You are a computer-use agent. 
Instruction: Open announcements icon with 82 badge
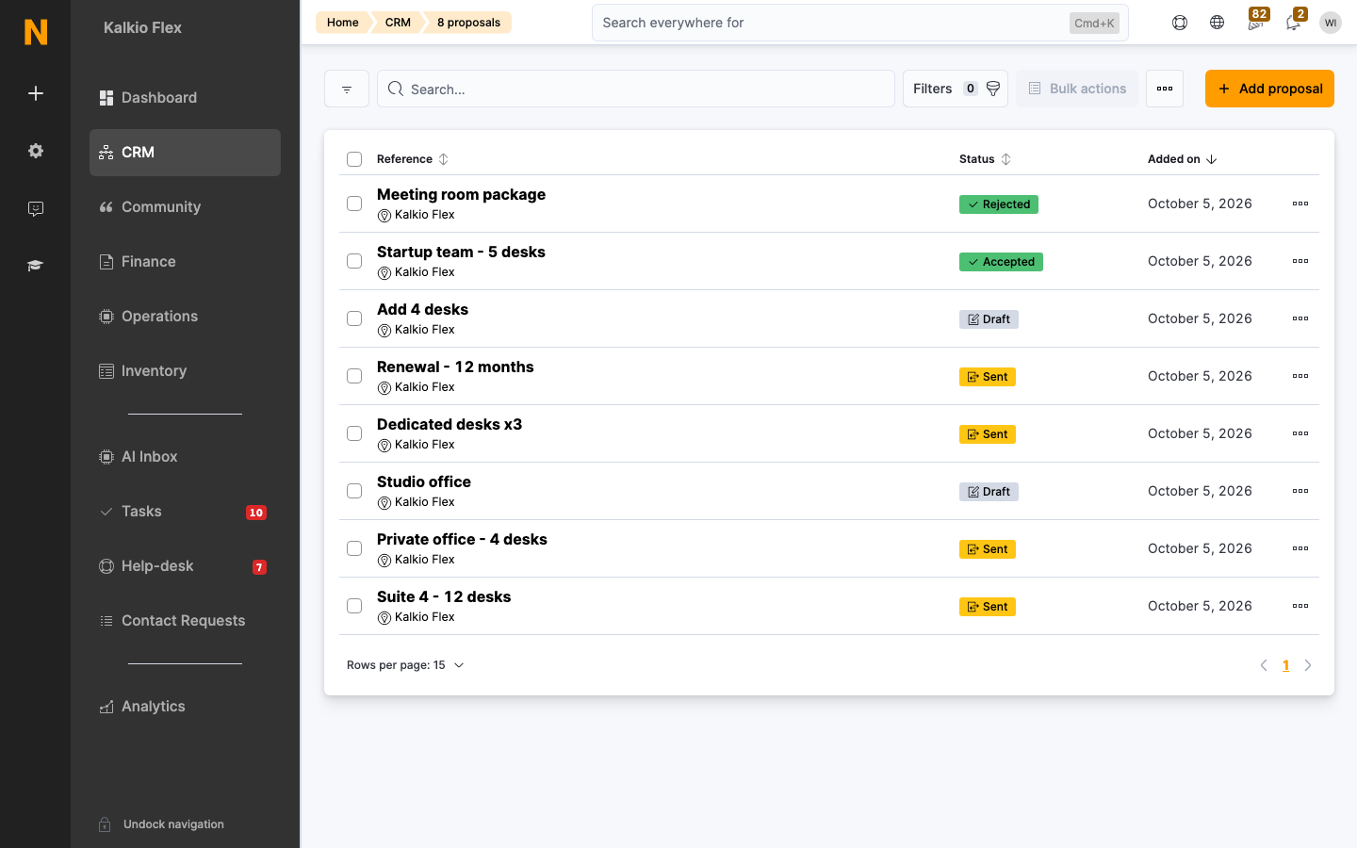[x=1256, y=21]
